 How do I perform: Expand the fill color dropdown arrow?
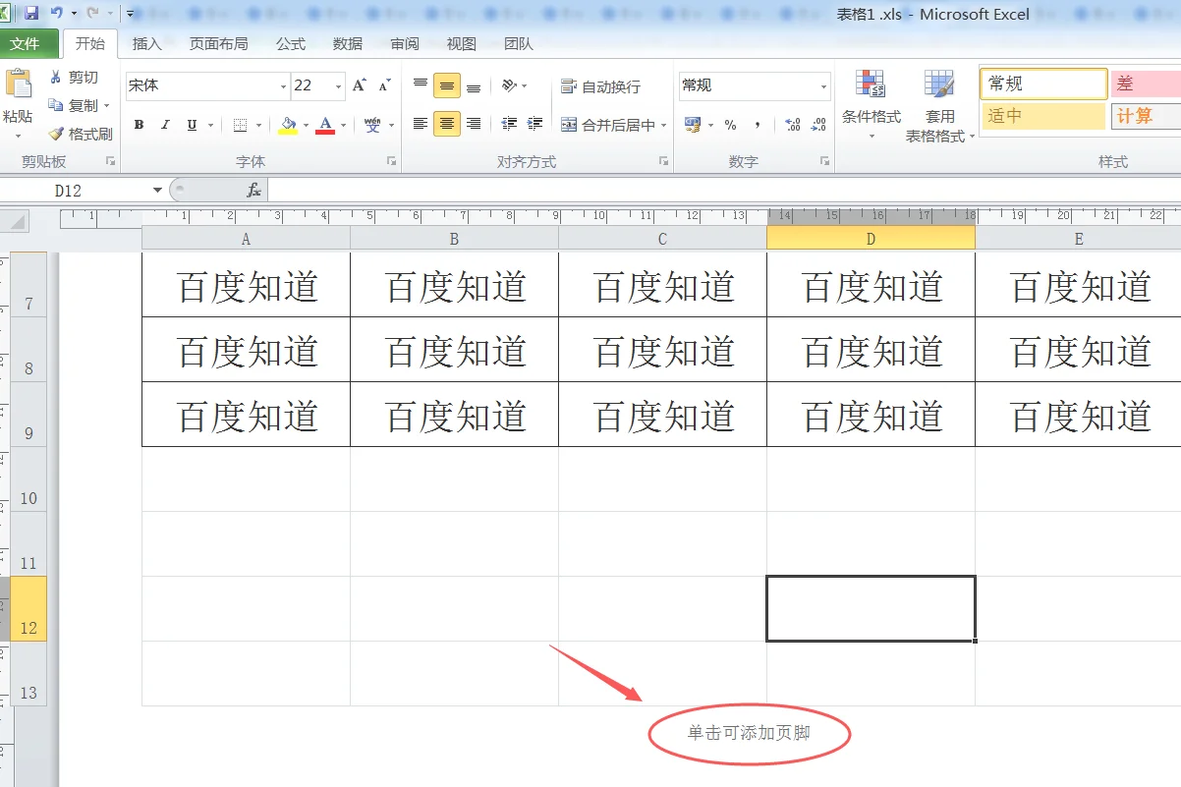tap(306, 126)
